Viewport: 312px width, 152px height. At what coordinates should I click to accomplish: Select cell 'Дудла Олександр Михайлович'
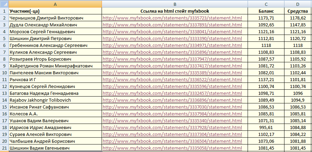pyautogui.click(x=55, y=25)
